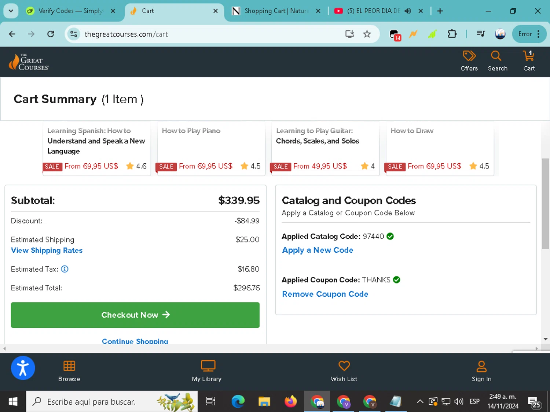The image size is (550, 412).
Task: Open the Chrome profile avatar
Action: [500, 34]
